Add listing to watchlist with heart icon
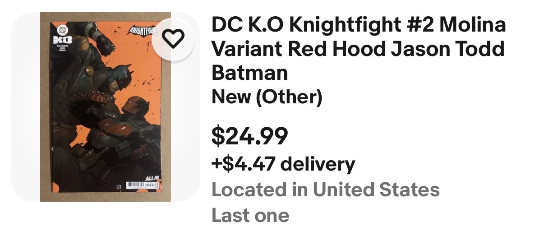The width and height of the screenshot is (544, 236). click(x=173, y=39)
